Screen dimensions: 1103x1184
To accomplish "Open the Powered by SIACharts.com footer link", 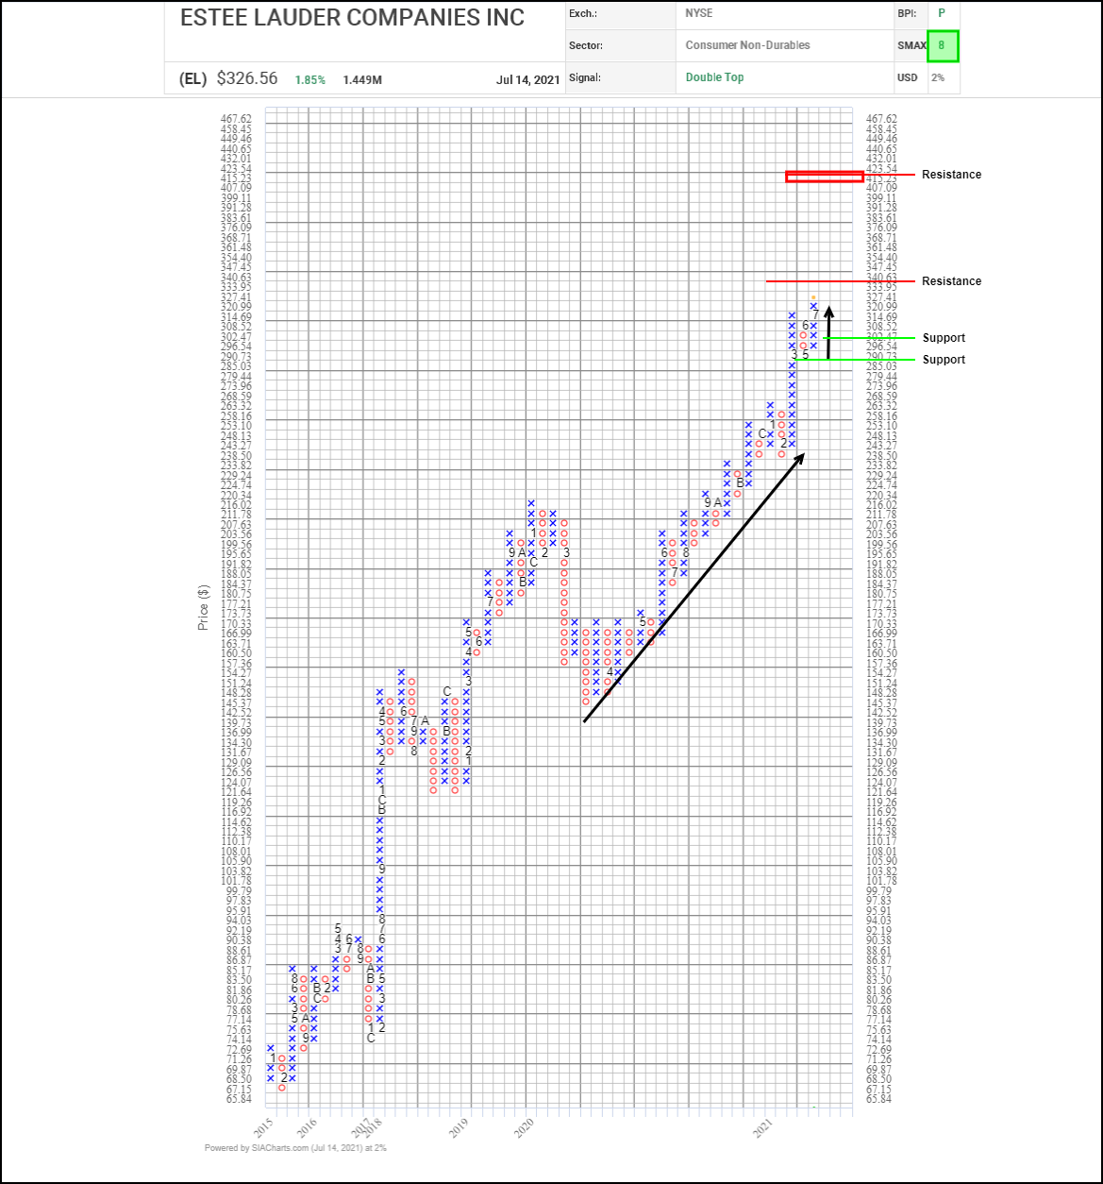I will coord(295,1148).
